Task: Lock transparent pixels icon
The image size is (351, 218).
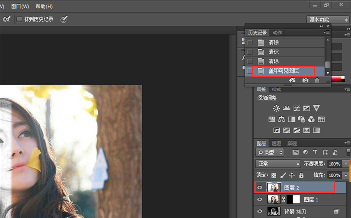Action: coord(274,175)
